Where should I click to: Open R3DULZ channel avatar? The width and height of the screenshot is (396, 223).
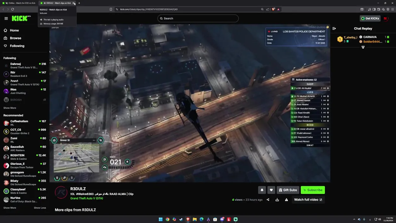pyautogui.click(x=61, y=193)
